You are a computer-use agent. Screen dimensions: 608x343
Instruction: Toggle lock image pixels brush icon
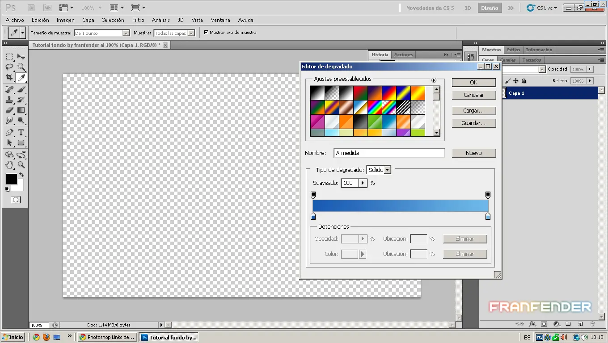pyautogui.click(x=507, y=81)
